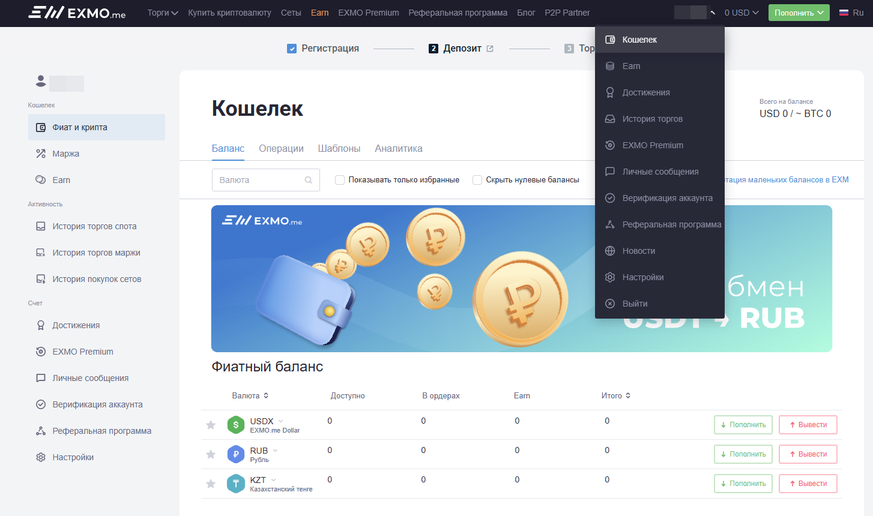Open Верификация аккаунта in dropdown menu
Image resolution: width=873 pixels, height=516 pixels.
click(x=660, y=198)
